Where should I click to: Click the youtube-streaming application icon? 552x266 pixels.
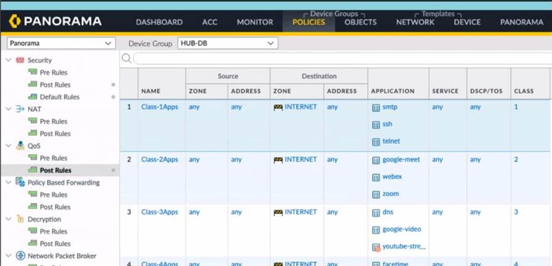376,247
